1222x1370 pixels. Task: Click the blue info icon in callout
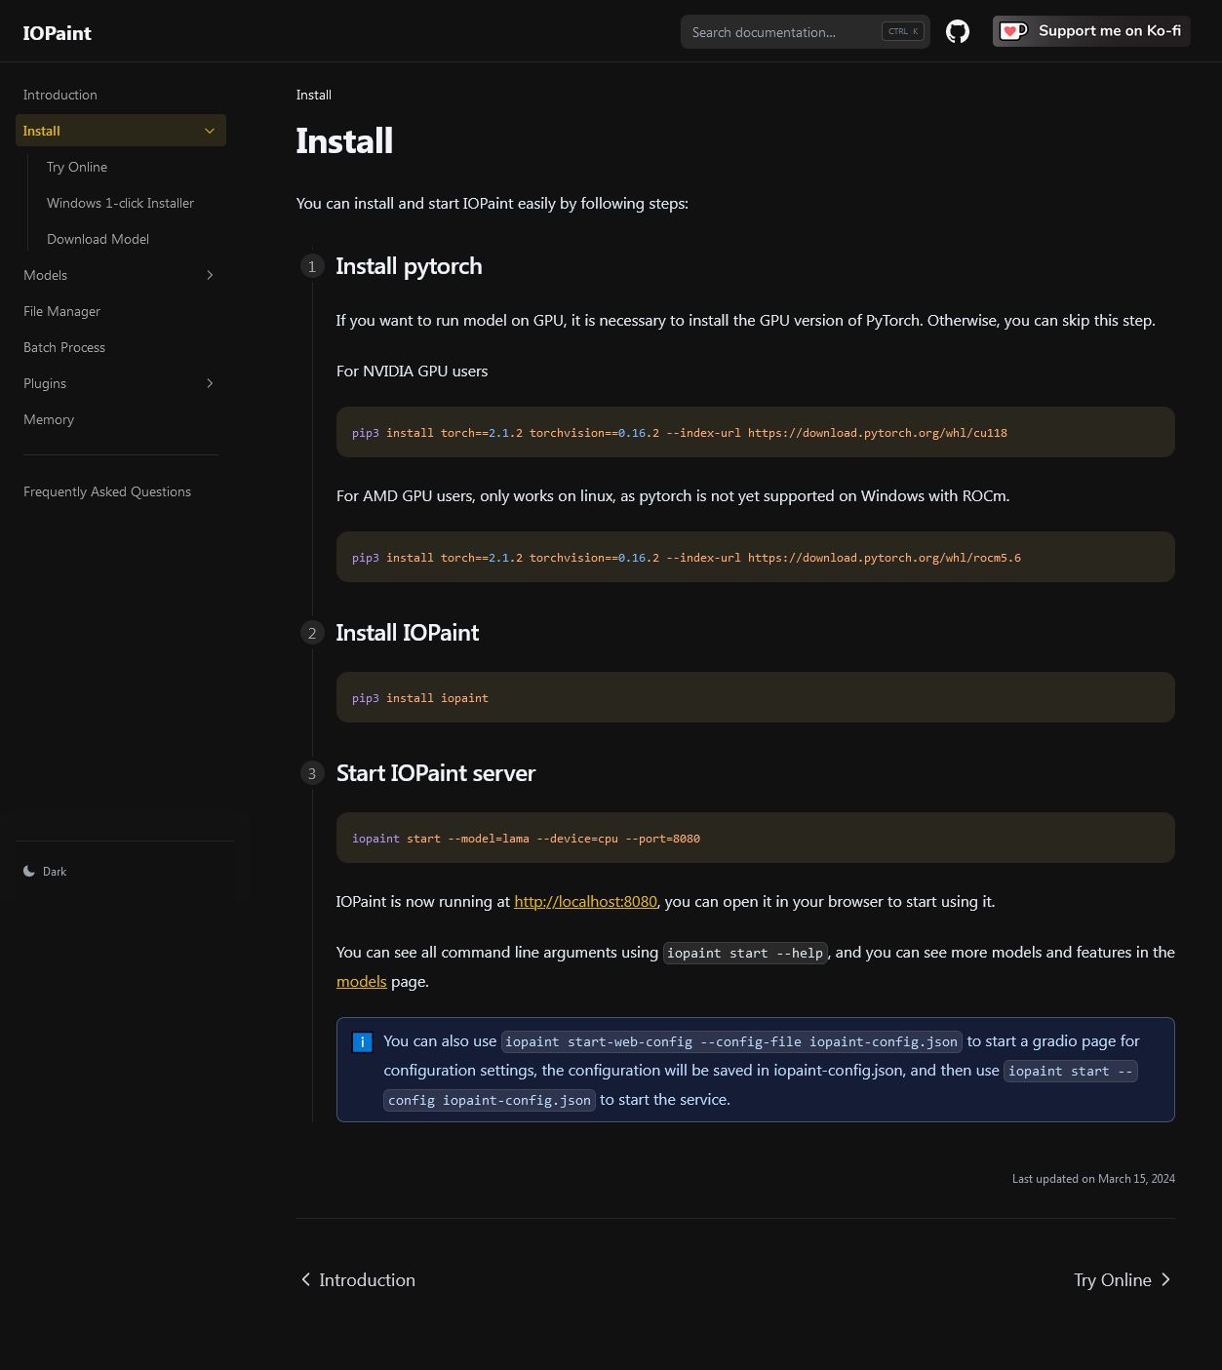point(362,1041)
